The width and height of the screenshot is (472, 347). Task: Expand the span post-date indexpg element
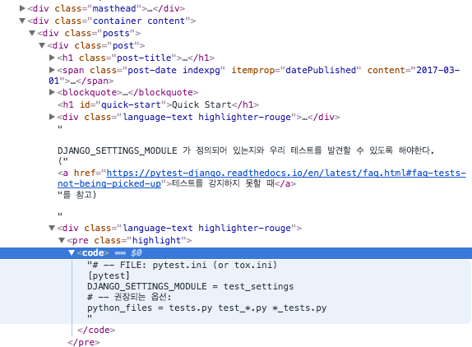click(x=52, y=70)
